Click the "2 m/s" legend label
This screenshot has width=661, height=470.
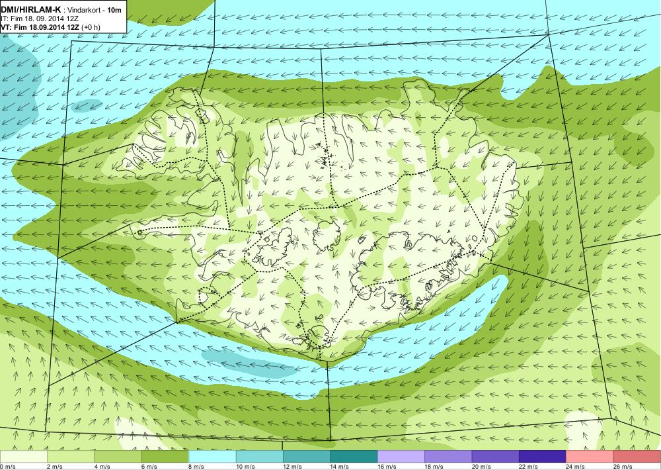click(55, 467)
